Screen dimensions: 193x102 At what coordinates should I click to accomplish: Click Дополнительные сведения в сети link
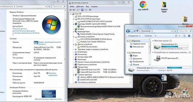[x=49, y=99]
